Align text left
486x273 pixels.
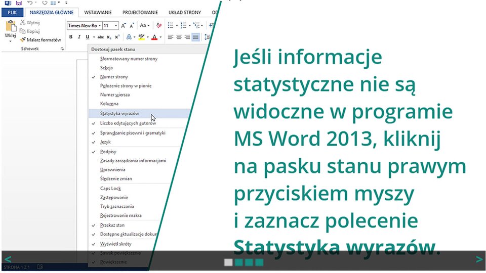click(171, 37)
